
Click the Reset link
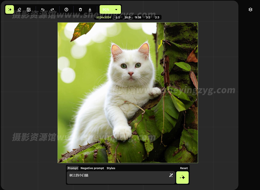[x=184, y=168]
